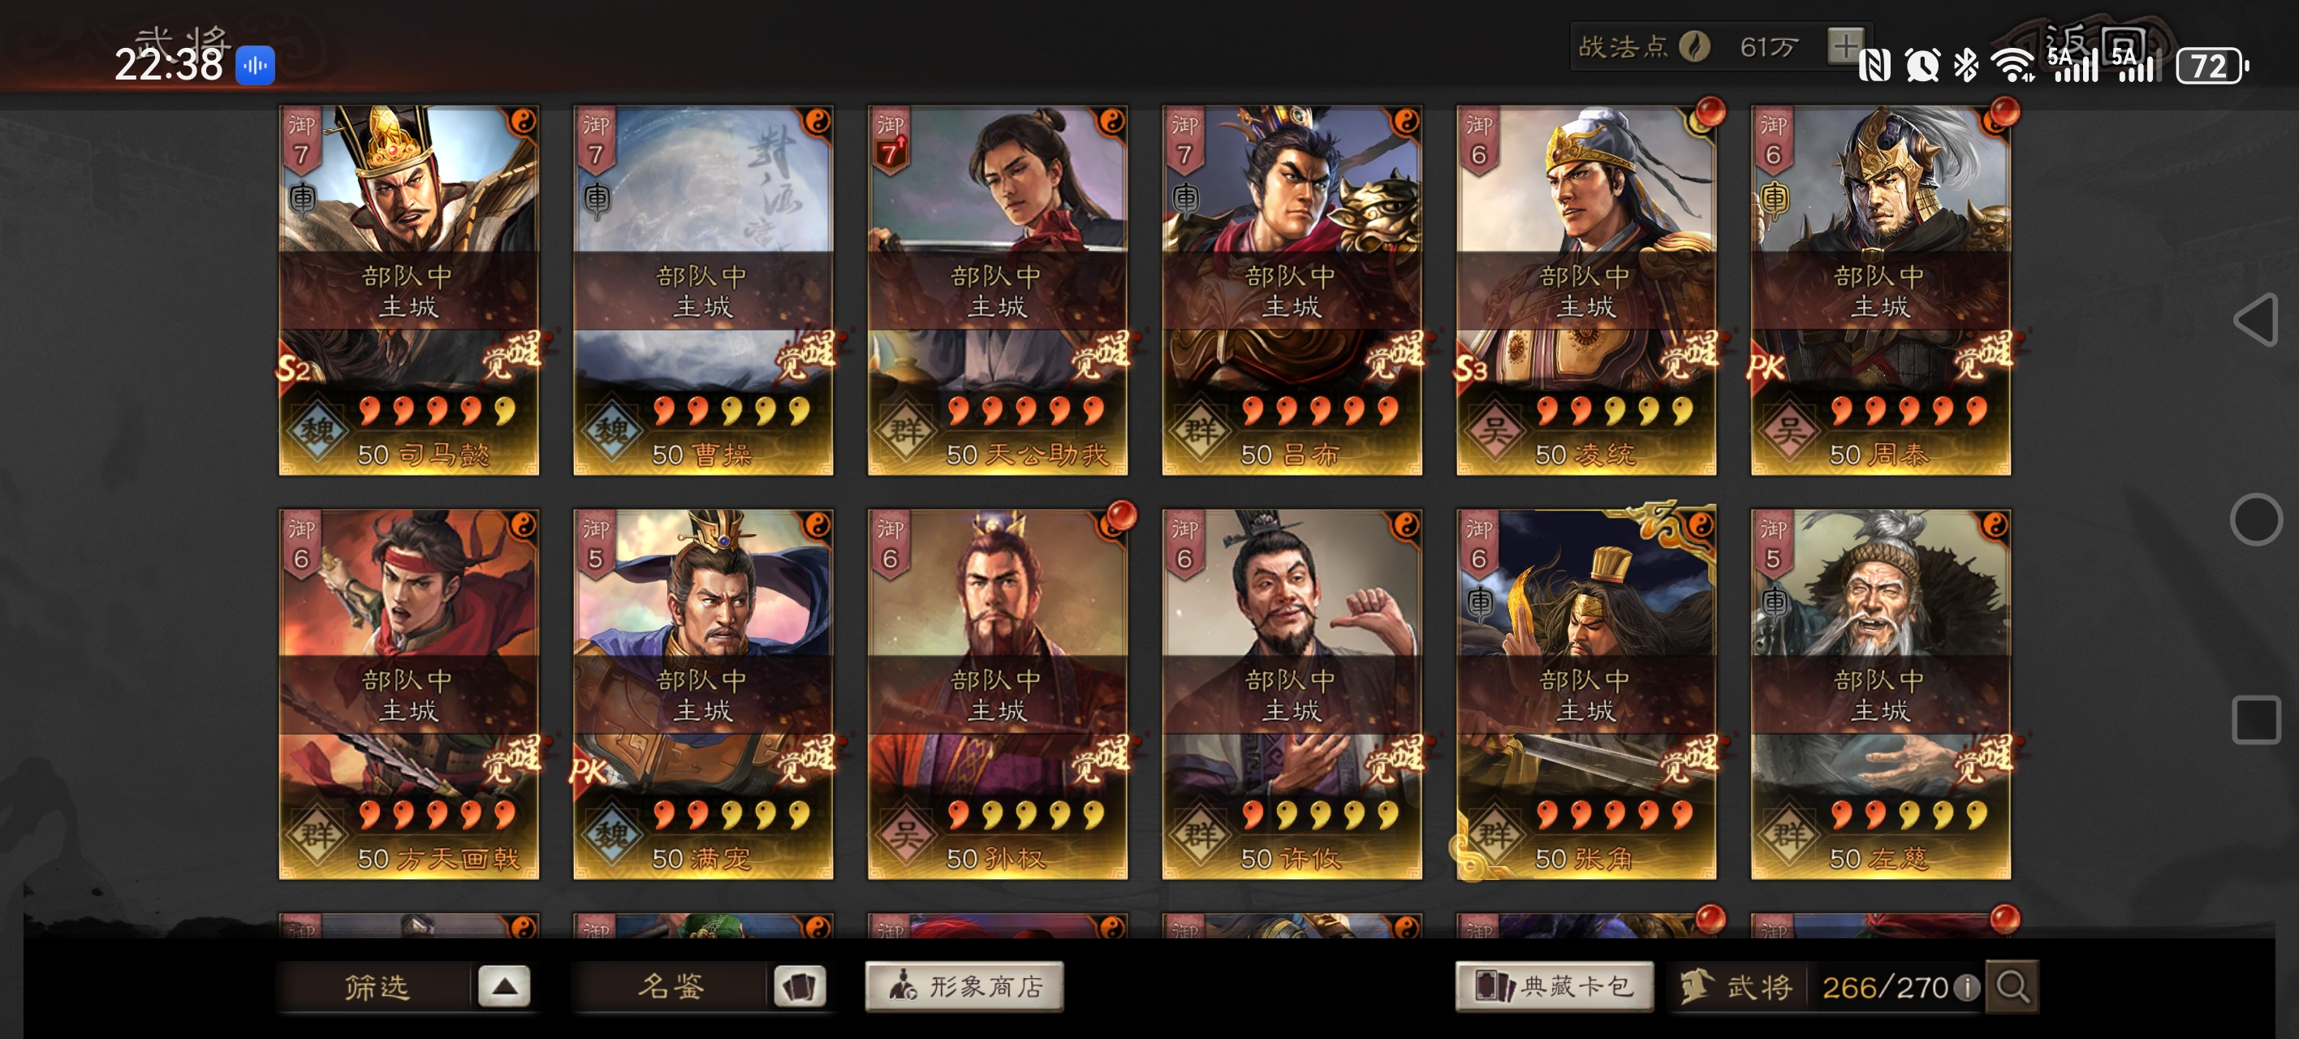Tap the Android back triangle navigation icon
Viewport: 2299px width, 1039px height.
pyautogui.click(x=2255, y=320)
